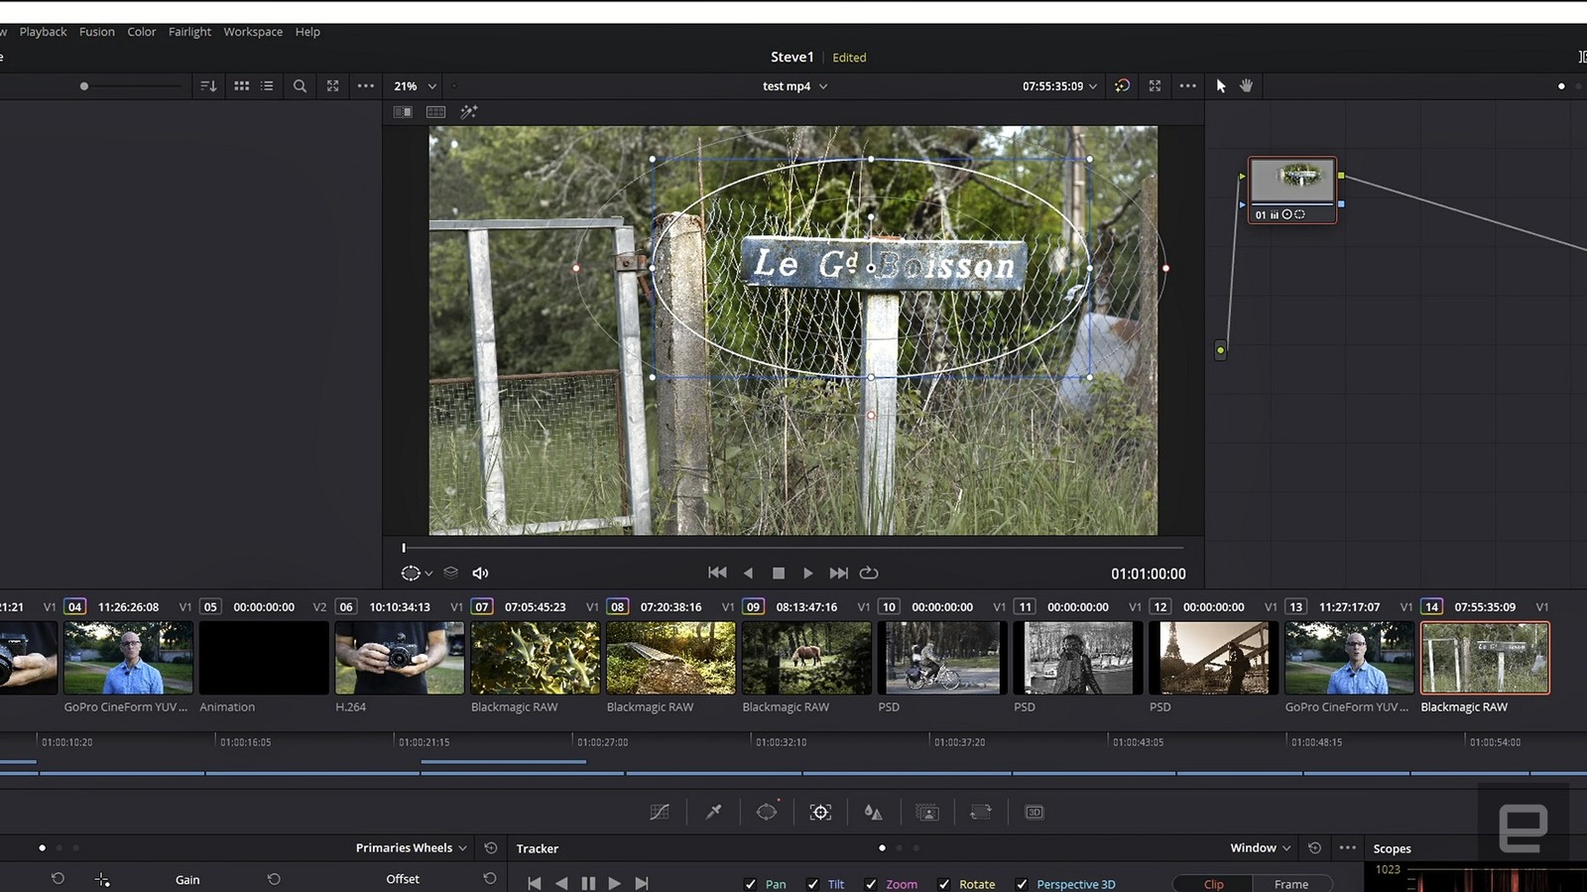Viewport: 1587px width, 892px height.
Task: Uncheck the Perspective 3D option
Action: (x=1022, y=884)
